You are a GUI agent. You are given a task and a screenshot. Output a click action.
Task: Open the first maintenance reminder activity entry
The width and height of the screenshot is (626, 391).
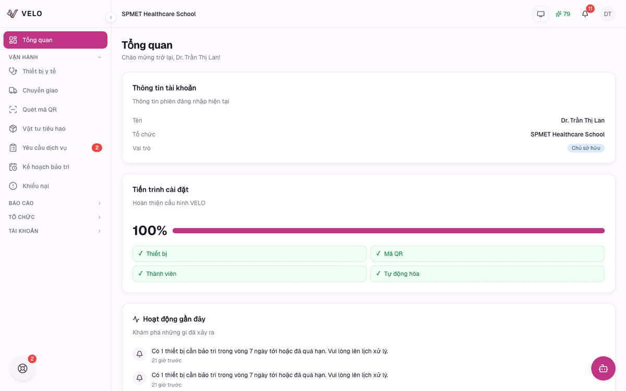pos(269,351)
